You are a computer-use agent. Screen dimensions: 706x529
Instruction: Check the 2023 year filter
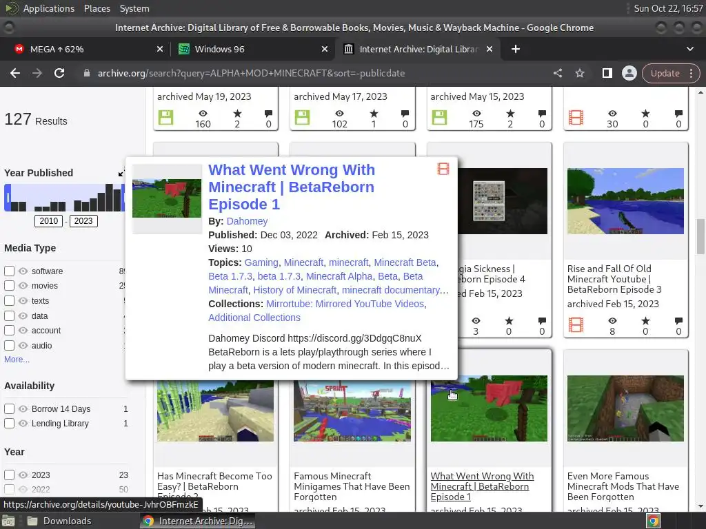coord(9,475)
